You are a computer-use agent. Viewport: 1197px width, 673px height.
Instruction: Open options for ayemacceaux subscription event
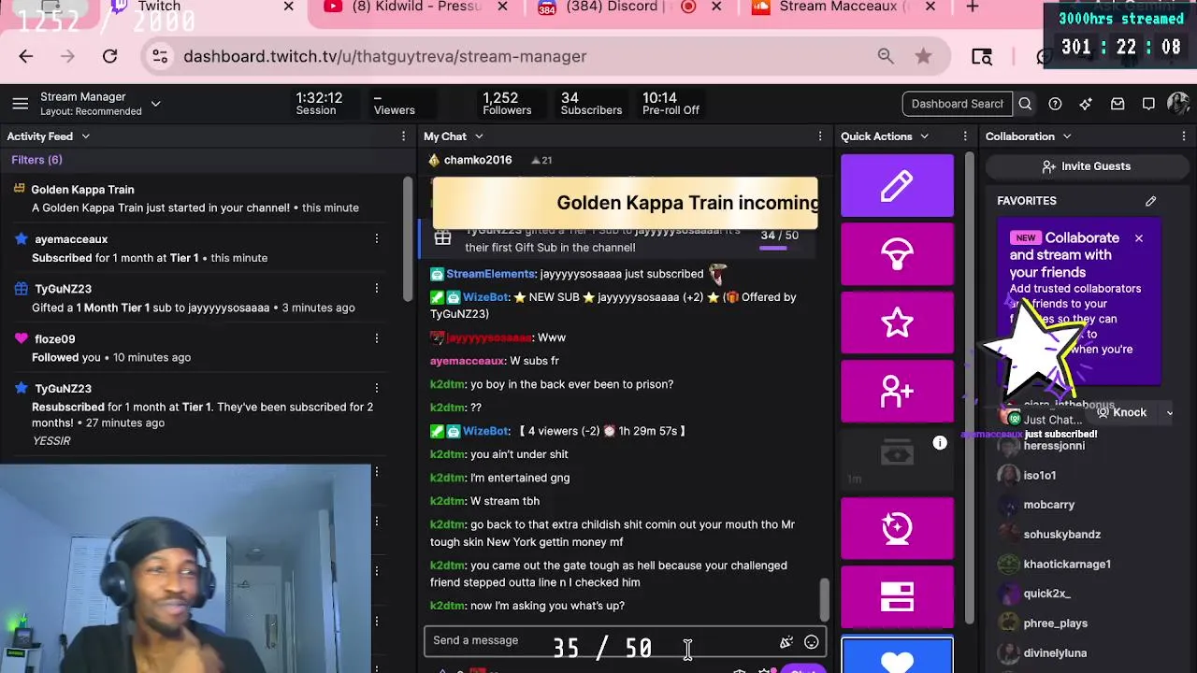377,239
